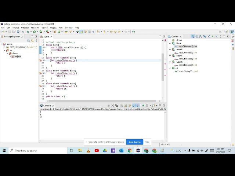Click the magnifier search icon at top right
The height and width of the screenshot is (176, 235).
220,32
